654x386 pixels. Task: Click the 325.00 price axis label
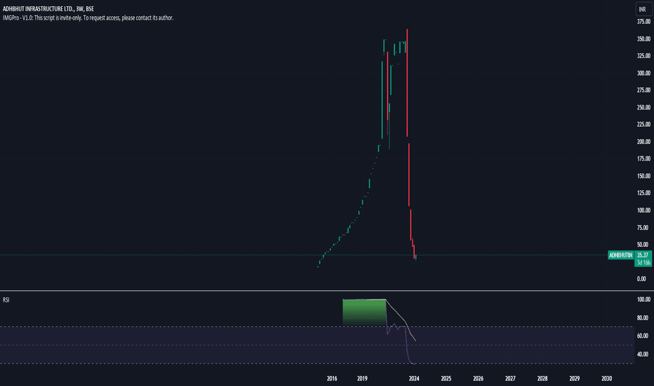coord(643,56)
